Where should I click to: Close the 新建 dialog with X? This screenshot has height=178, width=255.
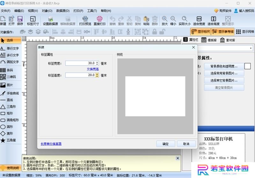[x=193, y=47]
